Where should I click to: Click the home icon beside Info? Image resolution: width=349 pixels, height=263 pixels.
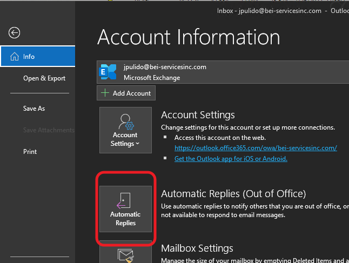[x=15, y=57]
